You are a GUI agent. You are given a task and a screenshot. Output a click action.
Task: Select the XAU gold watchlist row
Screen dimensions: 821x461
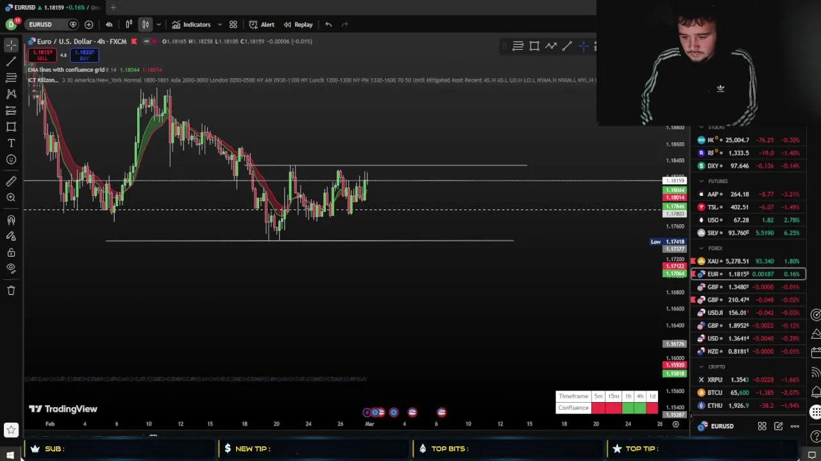749,261
